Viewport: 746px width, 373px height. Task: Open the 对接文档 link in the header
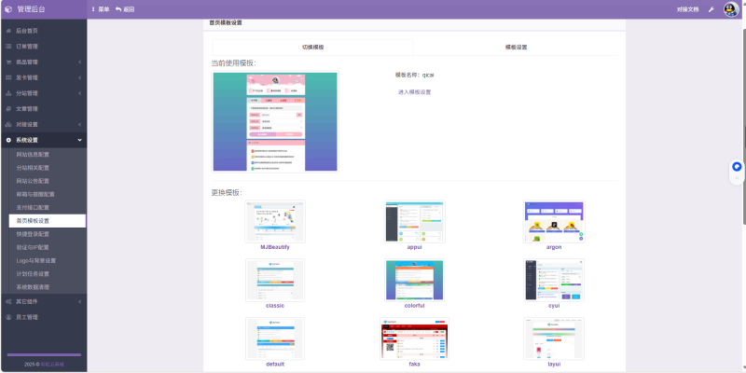click(687, 9)
